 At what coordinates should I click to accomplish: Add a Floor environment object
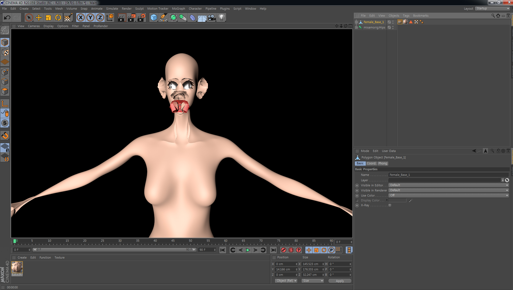tap(202, 18)
